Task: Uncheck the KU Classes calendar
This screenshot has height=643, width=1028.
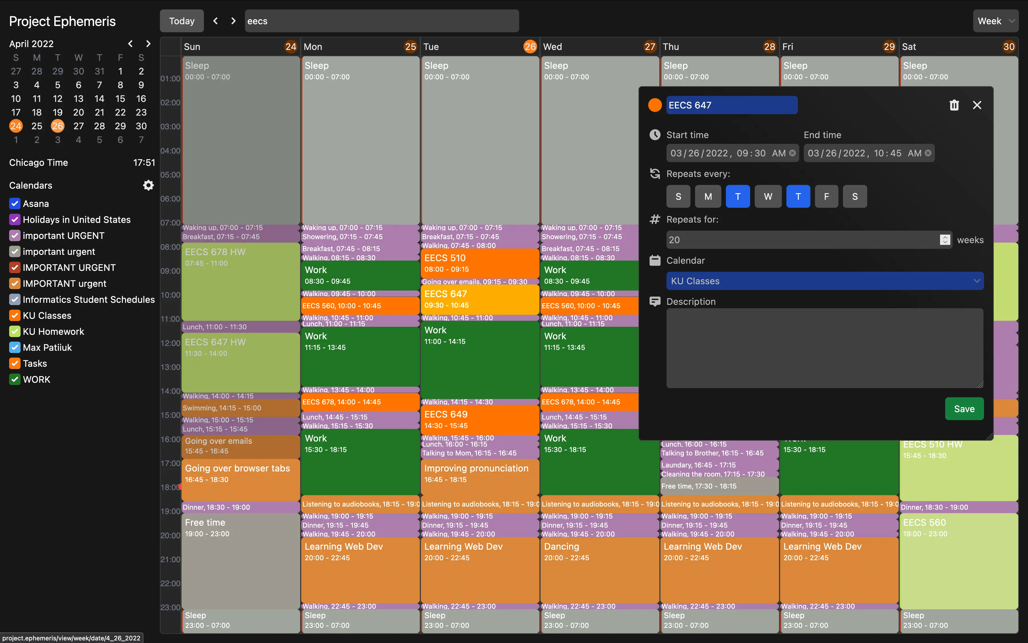Action: point(15,316)
